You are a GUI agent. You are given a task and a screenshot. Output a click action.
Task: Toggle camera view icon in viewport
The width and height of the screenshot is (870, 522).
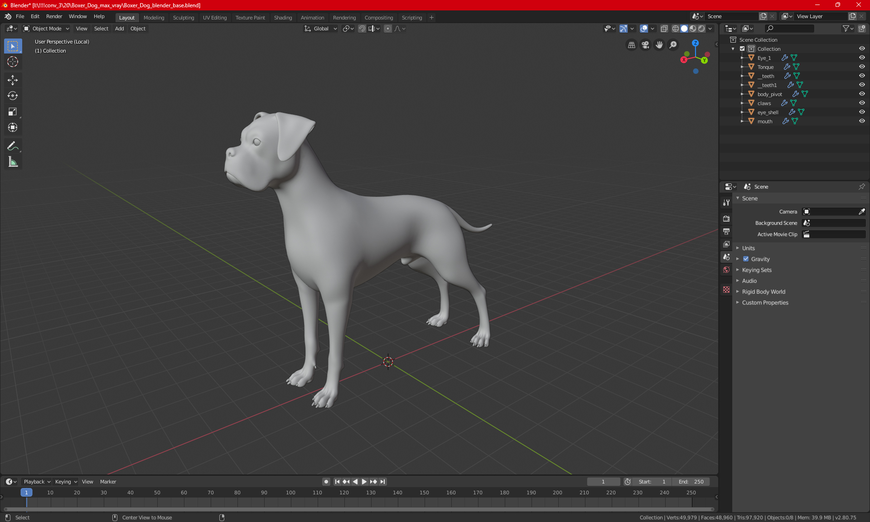click(x=645, y=45)
